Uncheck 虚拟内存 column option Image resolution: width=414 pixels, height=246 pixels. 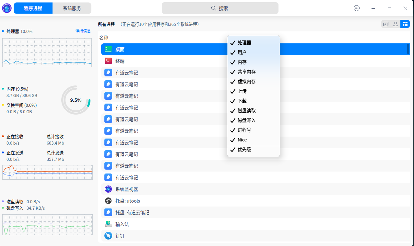click(254, 82)
